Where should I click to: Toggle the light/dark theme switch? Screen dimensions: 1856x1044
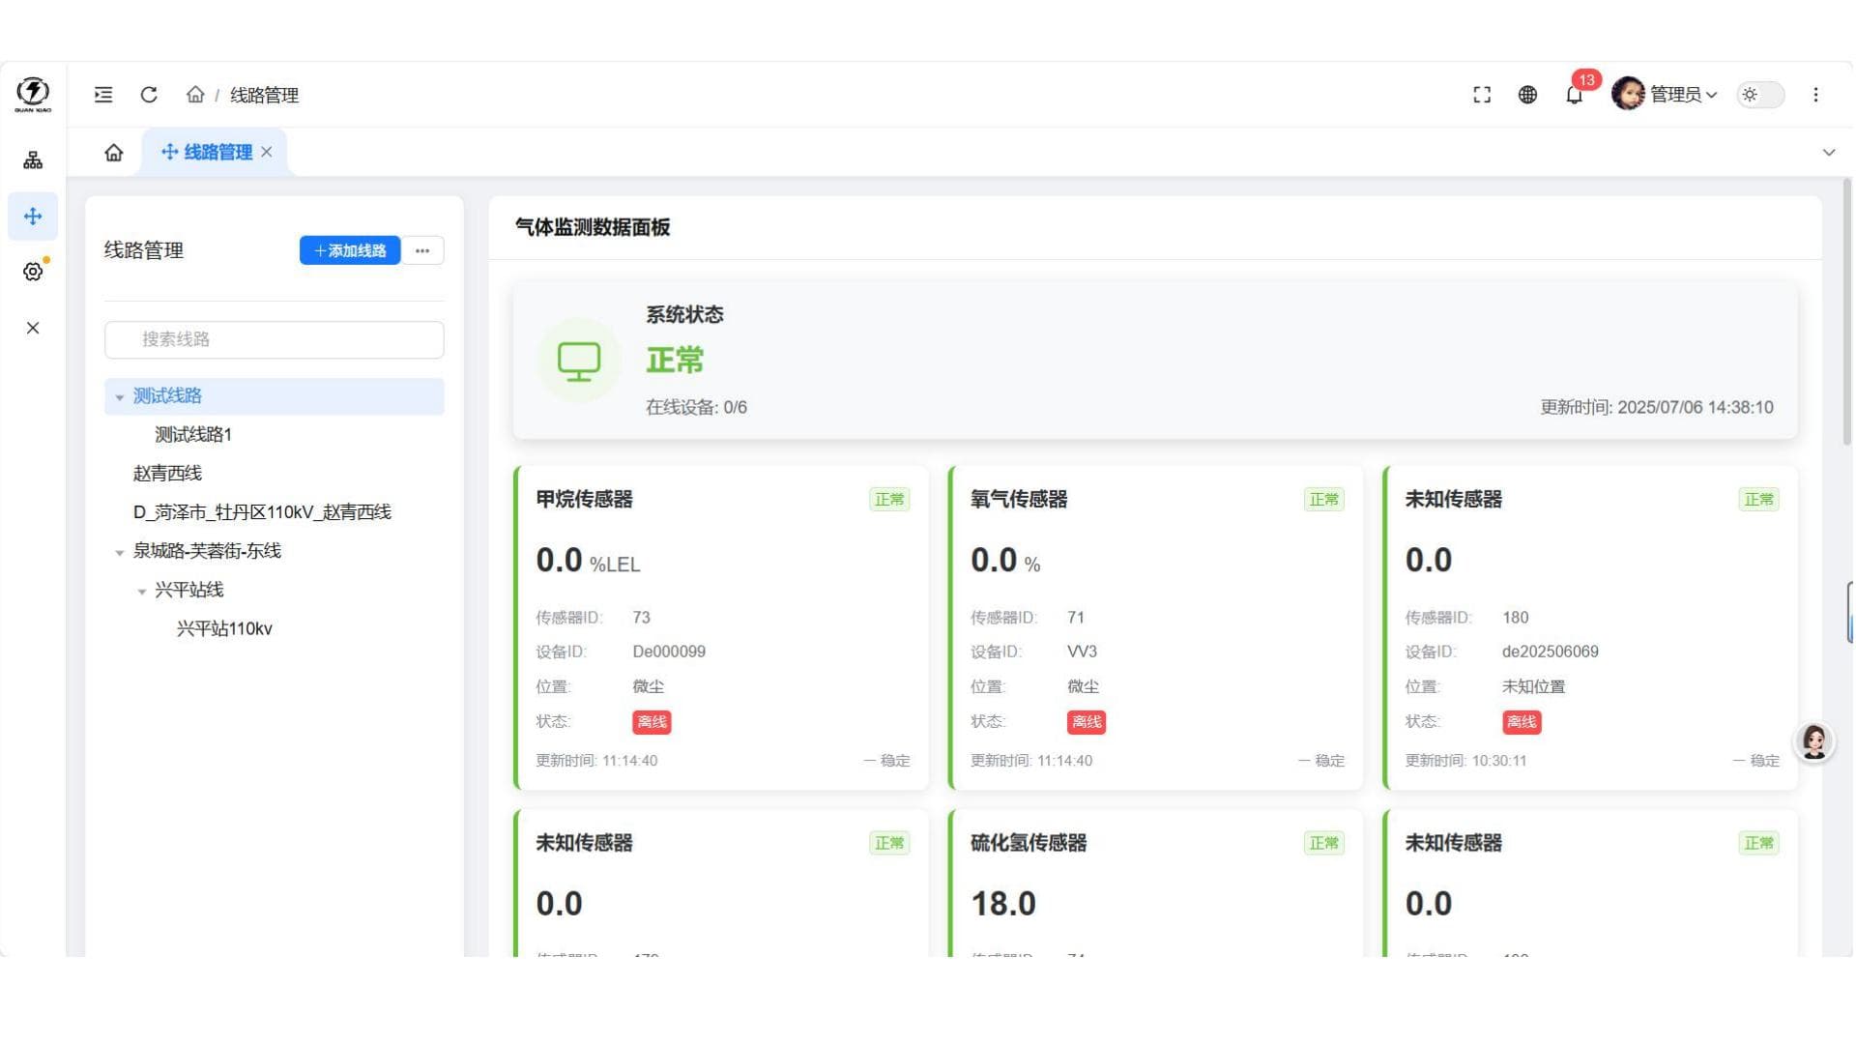(x=1760, y=95)
